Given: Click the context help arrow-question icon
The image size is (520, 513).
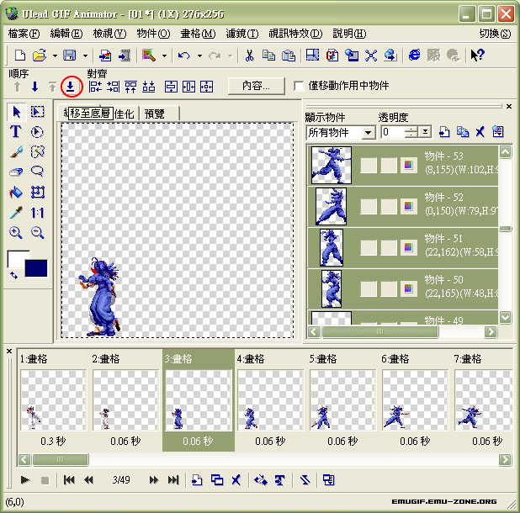Looking at the screenshot, I should point(478,55).
